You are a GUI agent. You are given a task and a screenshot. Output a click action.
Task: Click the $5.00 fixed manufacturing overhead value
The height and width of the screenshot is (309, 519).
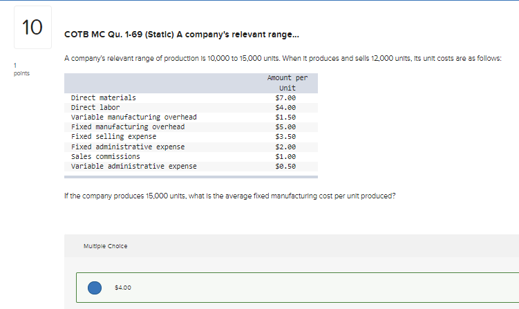[285, 127]
